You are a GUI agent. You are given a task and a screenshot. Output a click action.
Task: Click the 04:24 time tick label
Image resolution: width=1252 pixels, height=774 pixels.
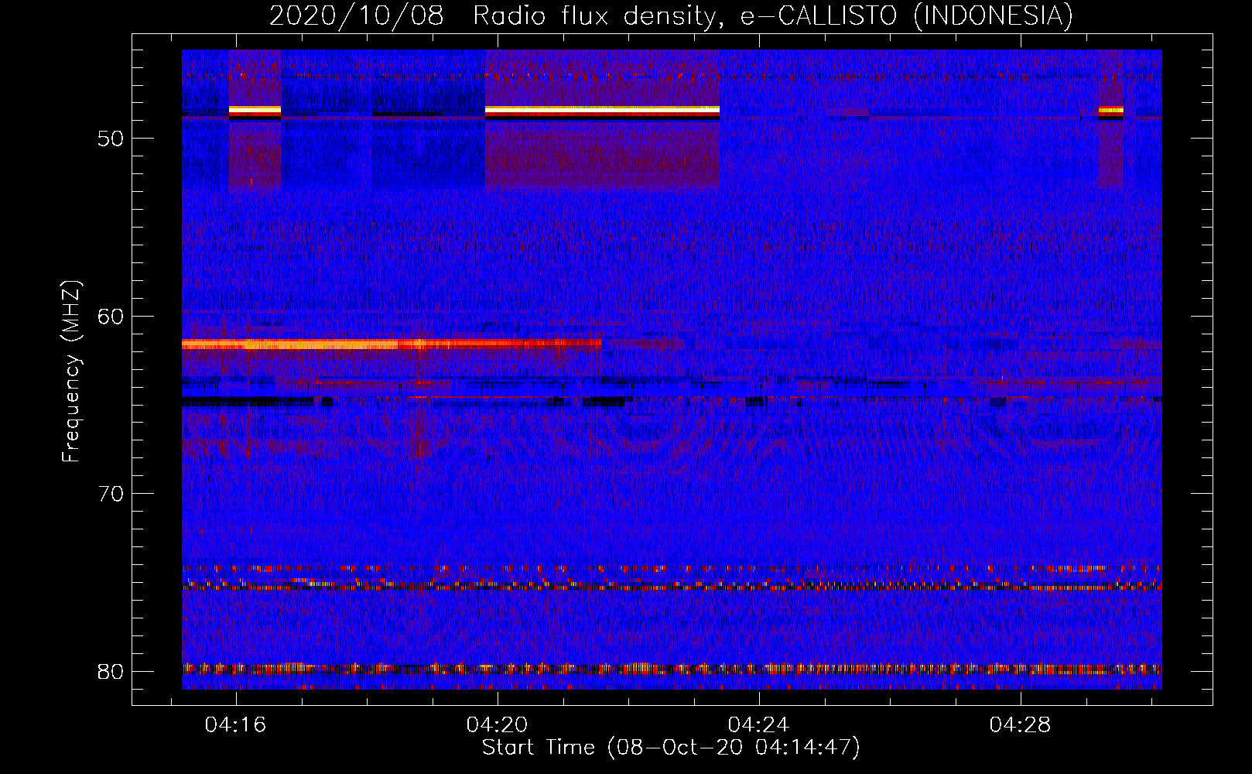758,724
